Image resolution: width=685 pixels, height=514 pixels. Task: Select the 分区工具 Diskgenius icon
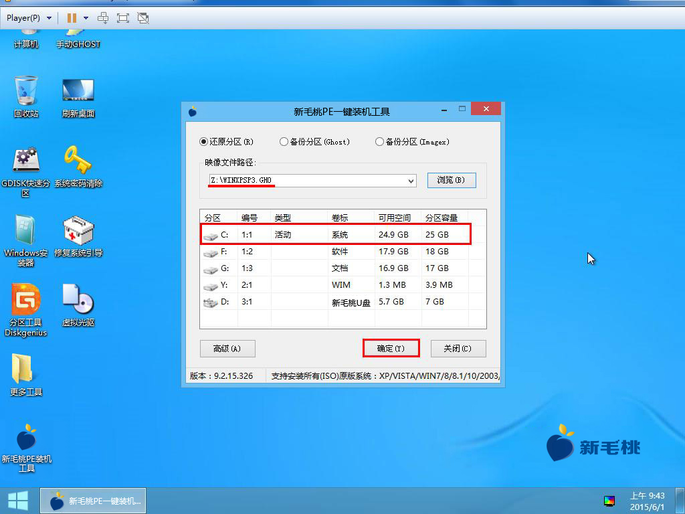[26, 311]
